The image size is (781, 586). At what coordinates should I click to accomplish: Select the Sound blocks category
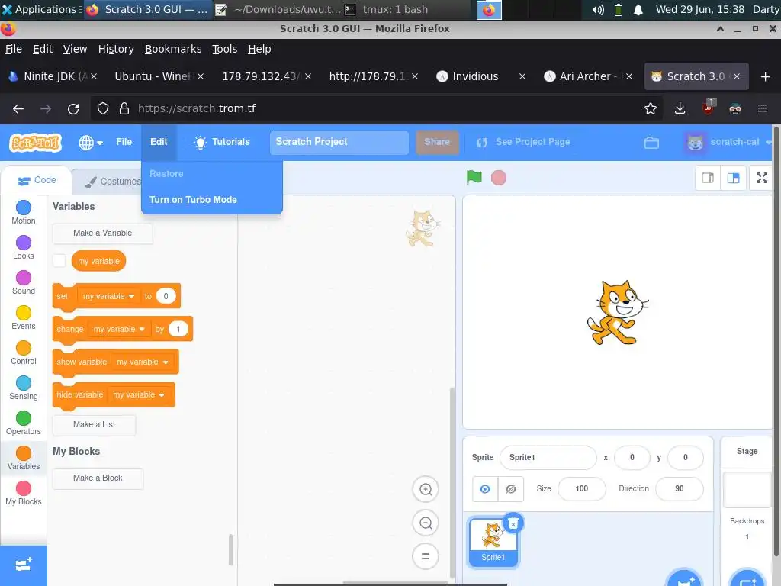tap(24, 282)
